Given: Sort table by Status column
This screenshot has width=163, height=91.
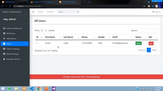Looking at the screenshot, I should (141, 37).
